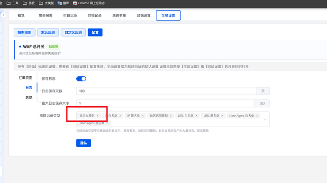
Task: Open the 频率限制 section
Action: (24, 32)
